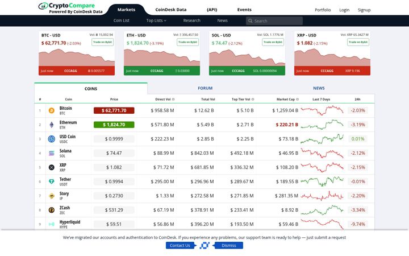409x256 pixels.
Task: Click USD Coin 24h change 0.01%
Action: (x=358, y=139)
